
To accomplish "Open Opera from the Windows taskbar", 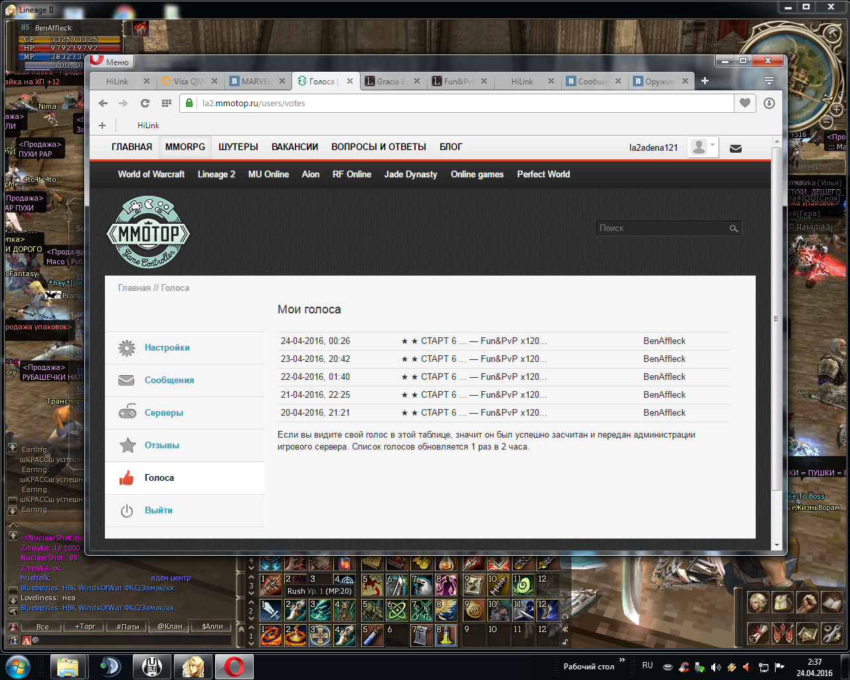I will (234, 666).
